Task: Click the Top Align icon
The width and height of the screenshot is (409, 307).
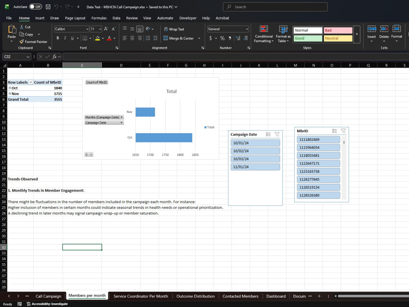Action: tap(125, 29)
